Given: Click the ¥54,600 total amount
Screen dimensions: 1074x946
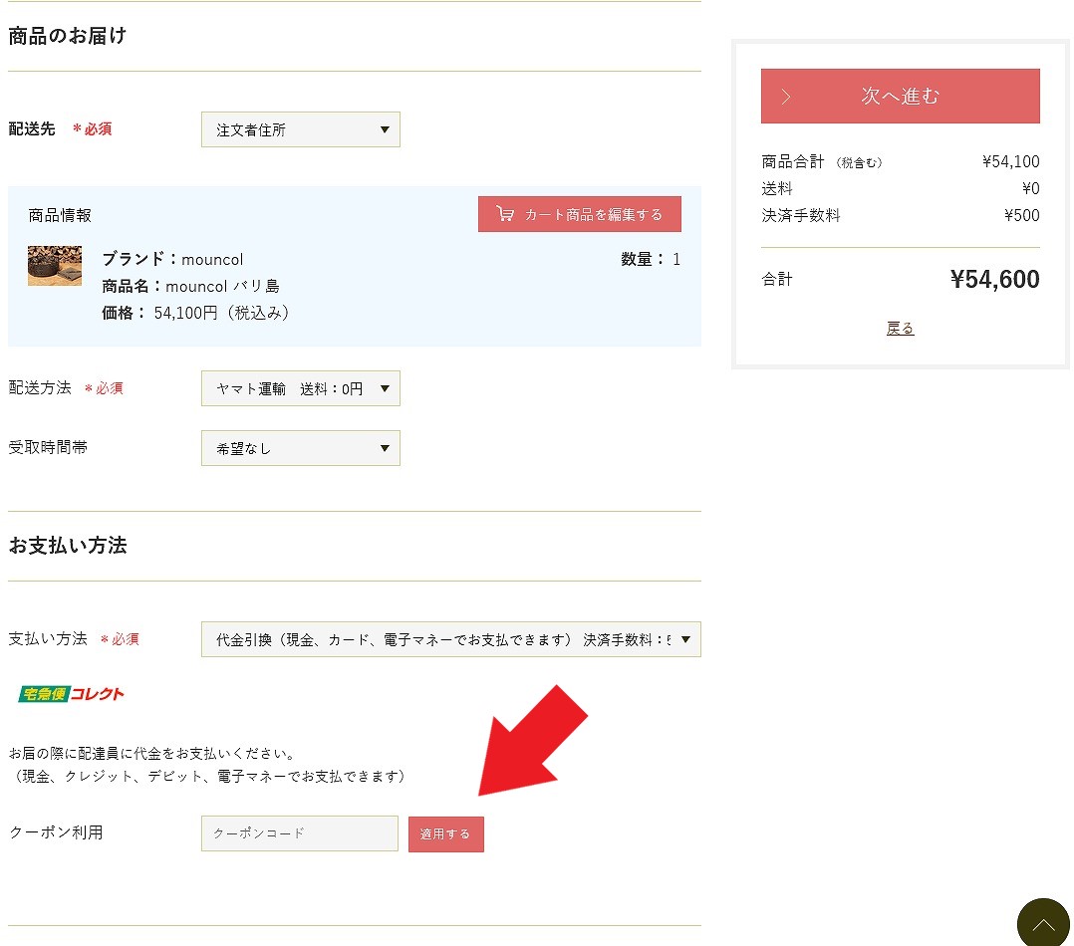Looking at the screenshot, I should (994, 280).
